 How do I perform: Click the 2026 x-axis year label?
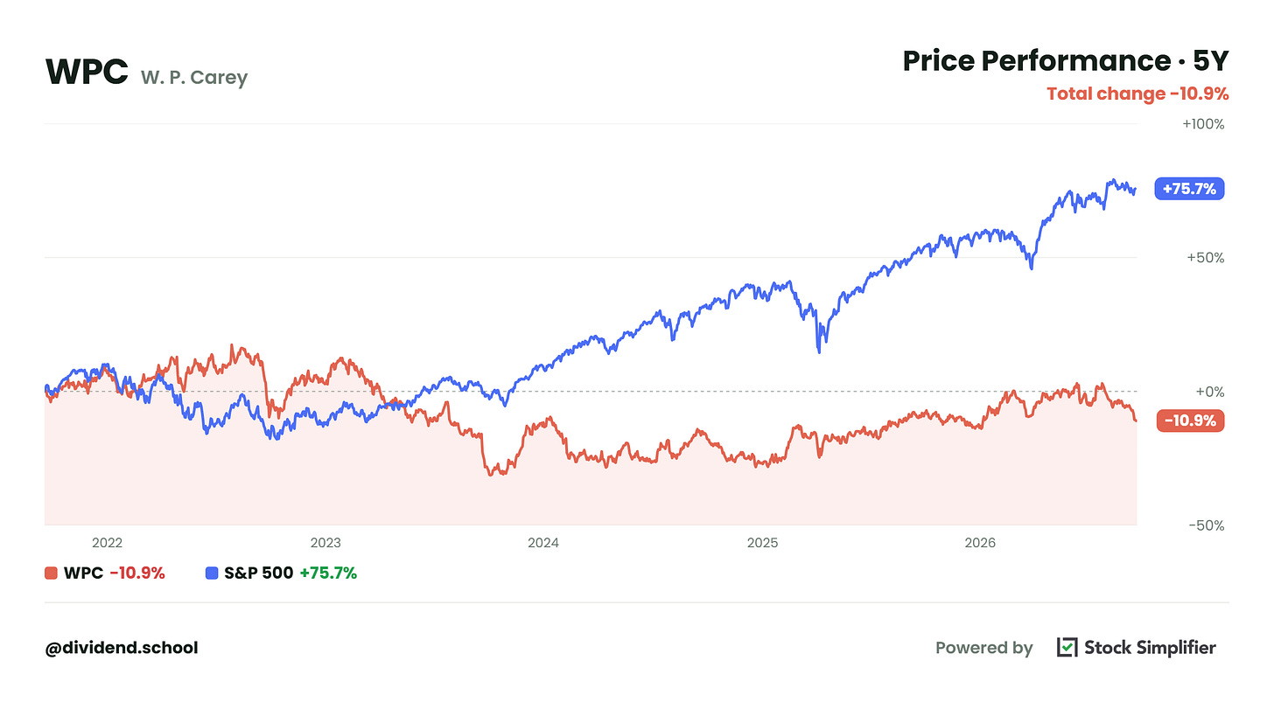980,543
